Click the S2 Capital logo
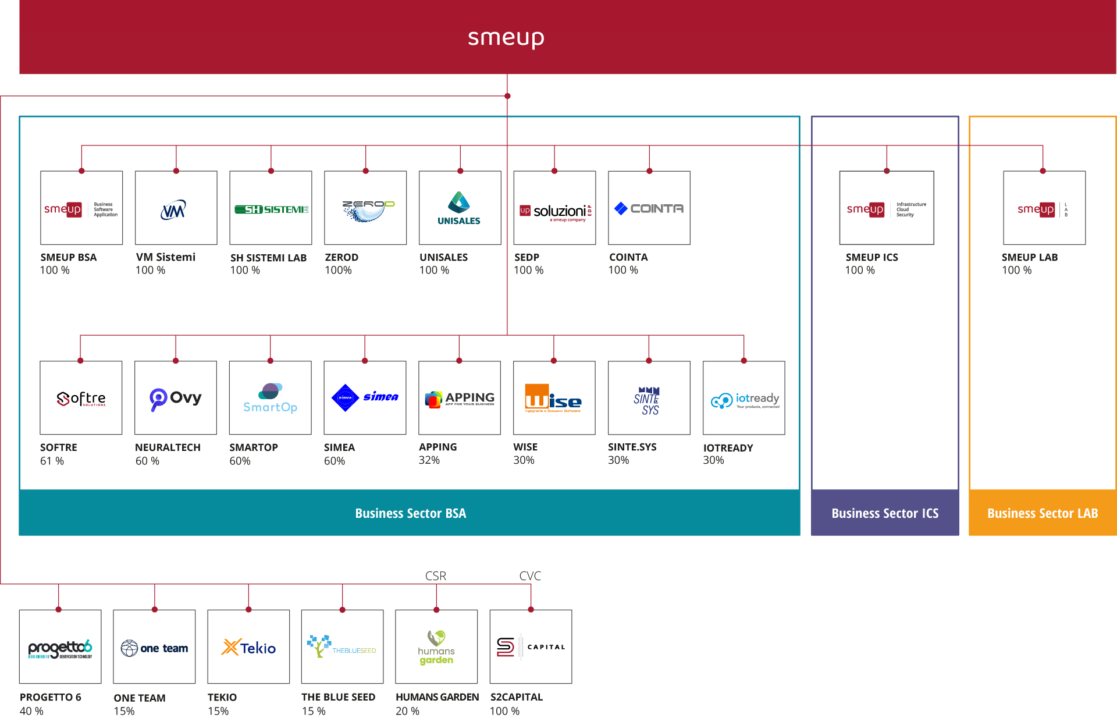The height and width of the screenshot is (718, 1117). (531, 646)
